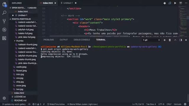Change encoding via UTF-8 in status bar
This screenshot has height=106, width=189.
pos(161,104)
